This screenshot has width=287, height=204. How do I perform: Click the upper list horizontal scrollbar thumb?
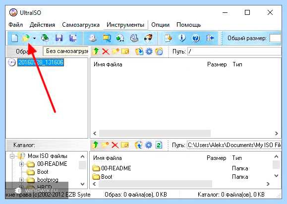pos(155,133)
